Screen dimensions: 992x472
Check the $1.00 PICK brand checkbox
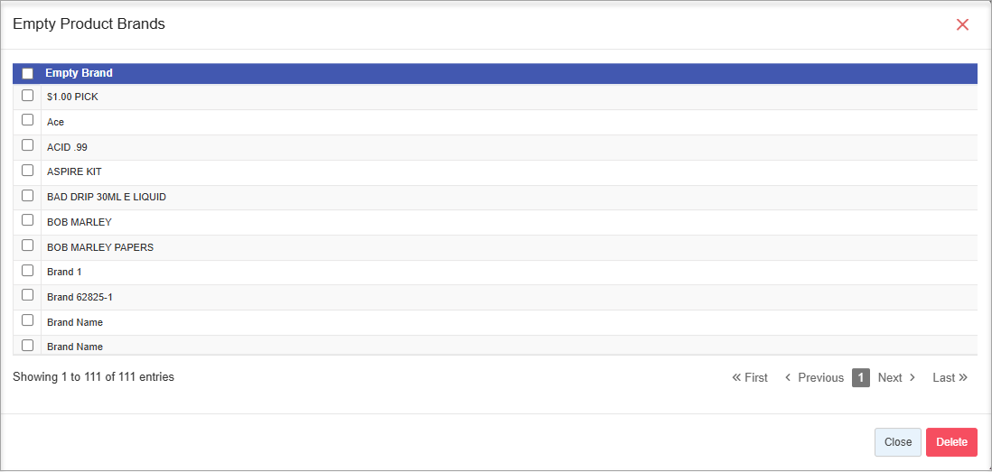coord(27,96)
